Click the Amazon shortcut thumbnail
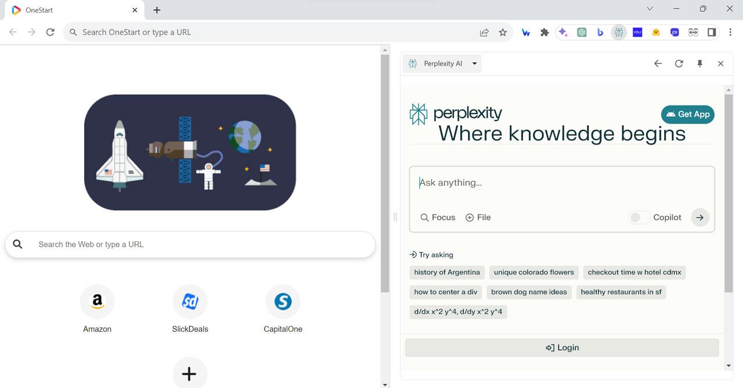The height and width of the screenshot is (388, 743). [97, 301]
